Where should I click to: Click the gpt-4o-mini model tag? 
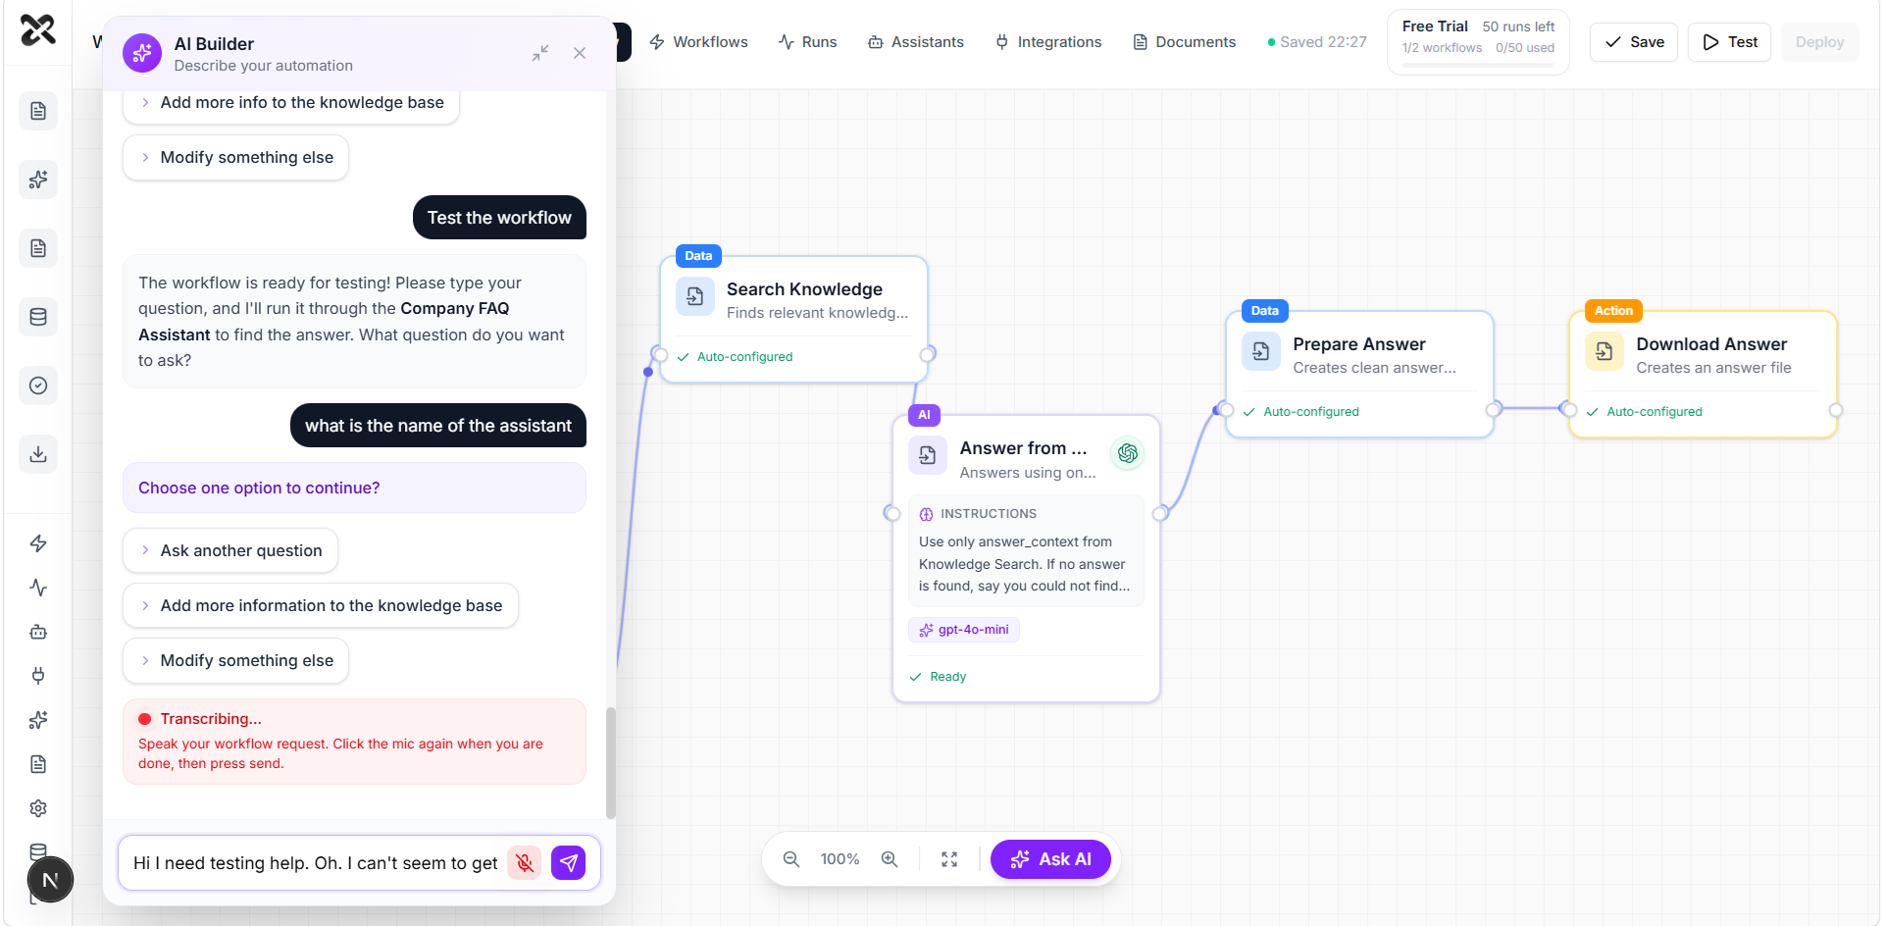[964, 630]
